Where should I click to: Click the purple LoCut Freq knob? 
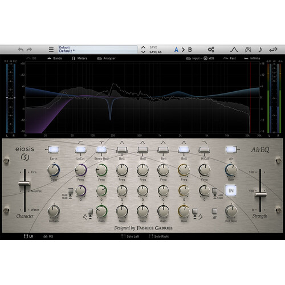(80, 170)
